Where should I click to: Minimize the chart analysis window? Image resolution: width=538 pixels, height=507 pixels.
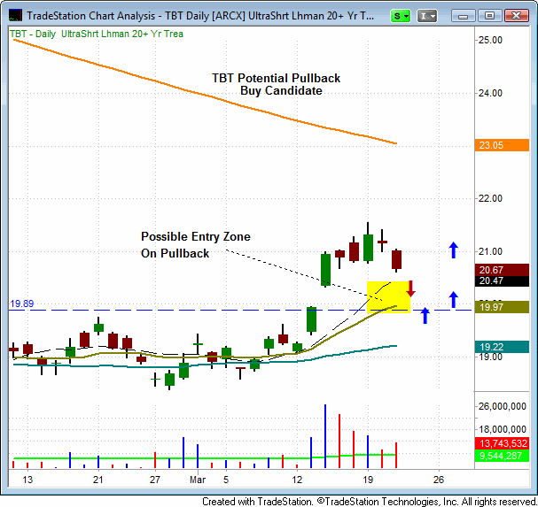(x=463, y=16)
